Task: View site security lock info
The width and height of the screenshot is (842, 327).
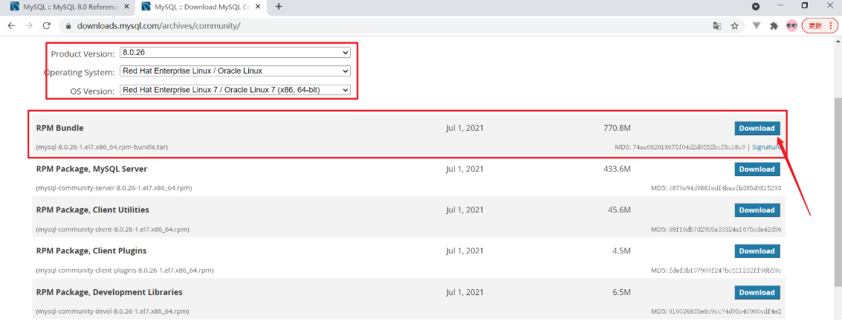Action: point(68,26)
